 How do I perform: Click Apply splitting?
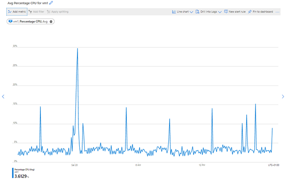pos(57,12)
